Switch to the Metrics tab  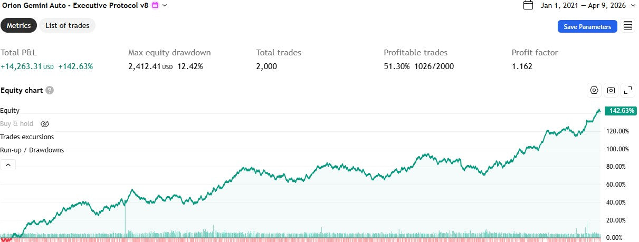pos(18,25)
